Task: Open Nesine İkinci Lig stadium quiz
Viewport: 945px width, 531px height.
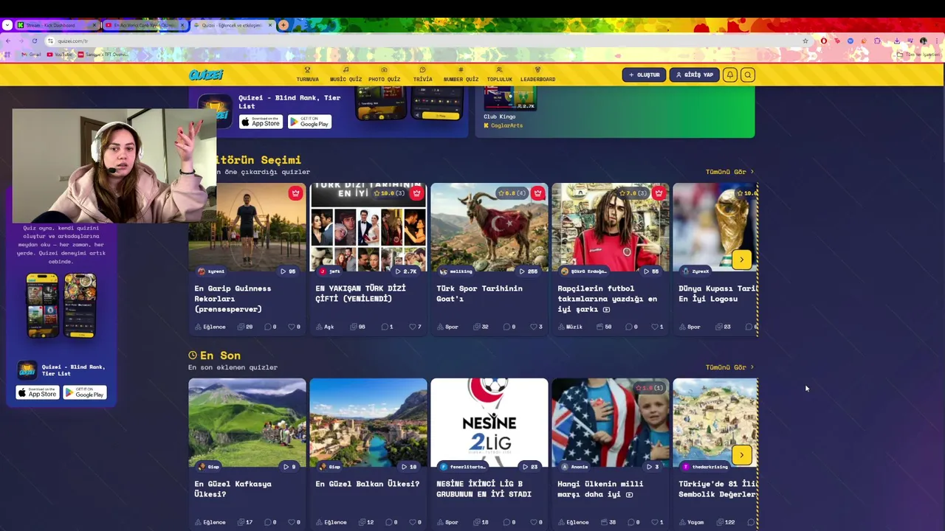Action: (489, 423)
